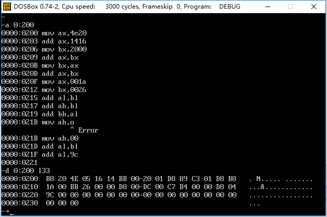Click the '^ Error' message

(84, 130)
